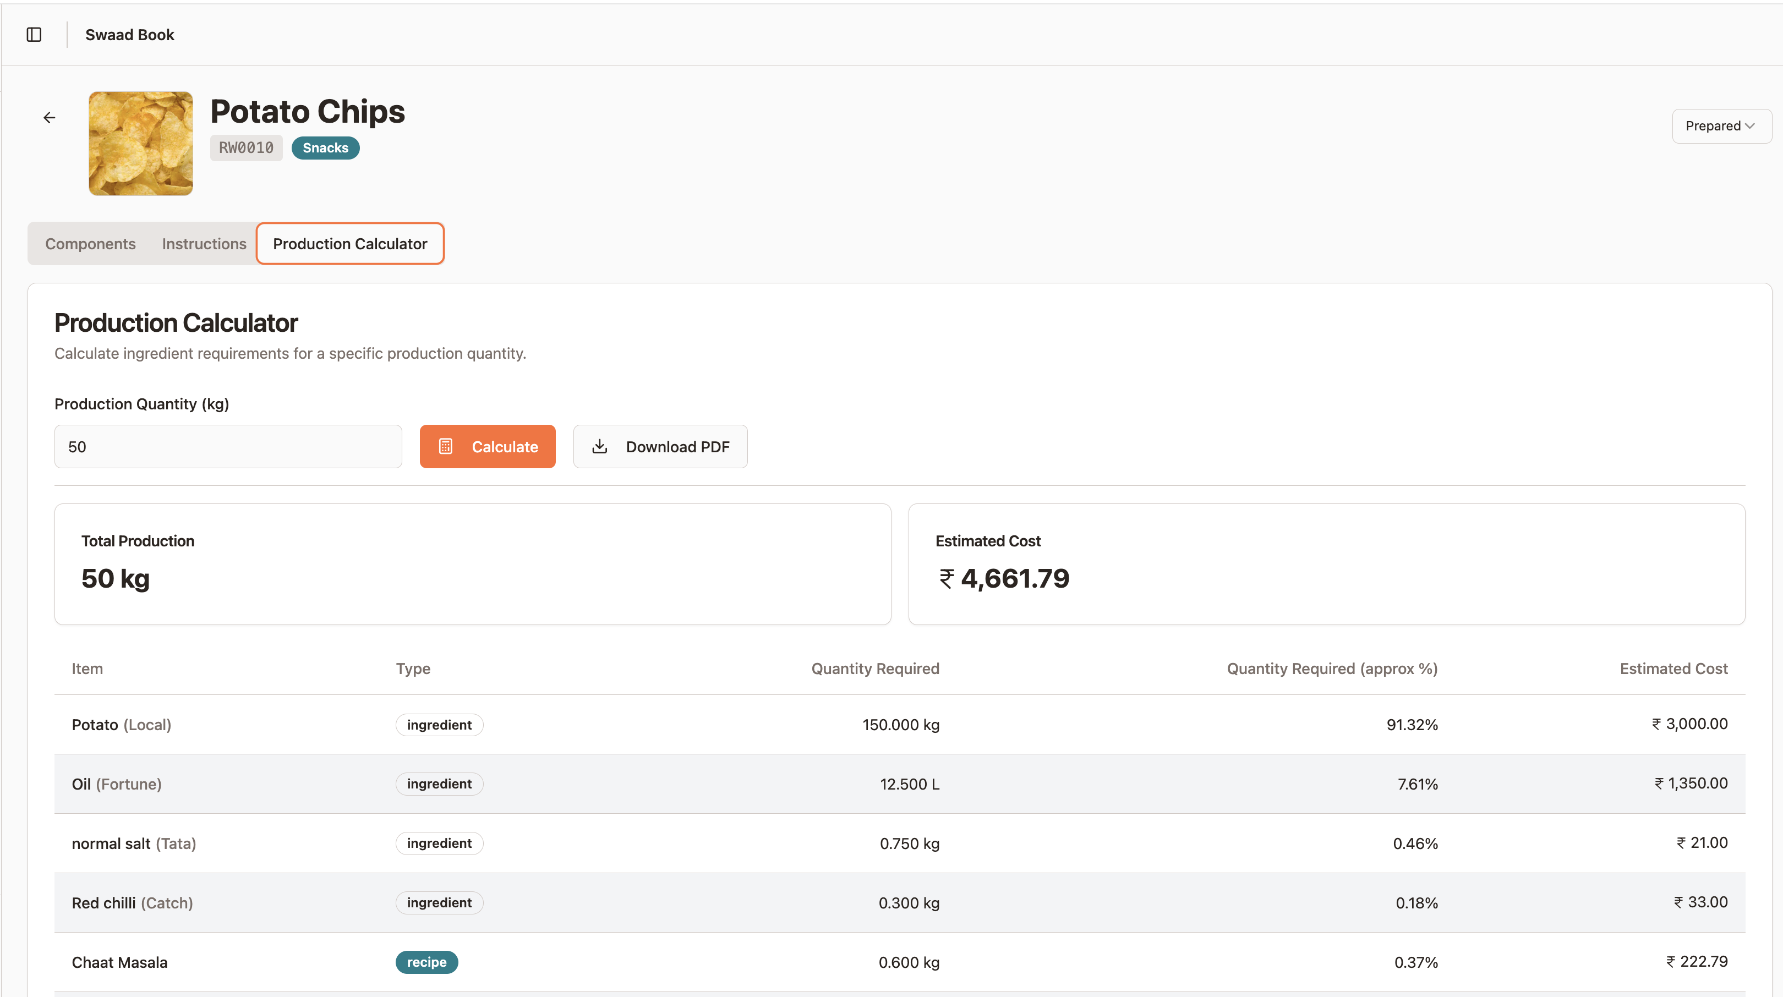Click the calculator icon on Calculate button
Viewport: 1783px width, 997px height.
(446, 446)
